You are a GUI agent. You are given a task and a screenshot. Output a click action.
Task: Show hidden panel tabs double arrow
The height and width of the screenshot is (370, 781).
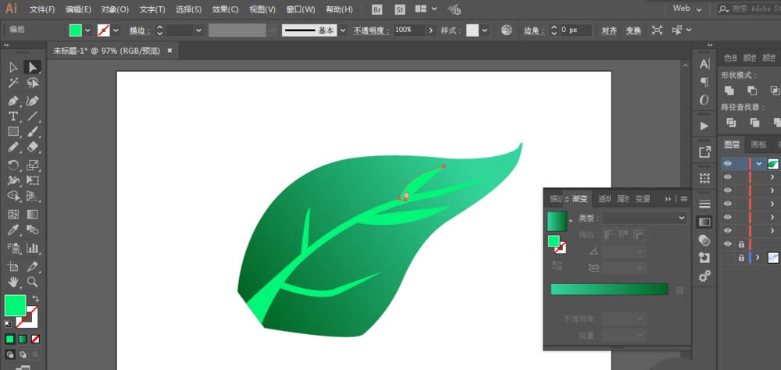[x=668, y=199]
